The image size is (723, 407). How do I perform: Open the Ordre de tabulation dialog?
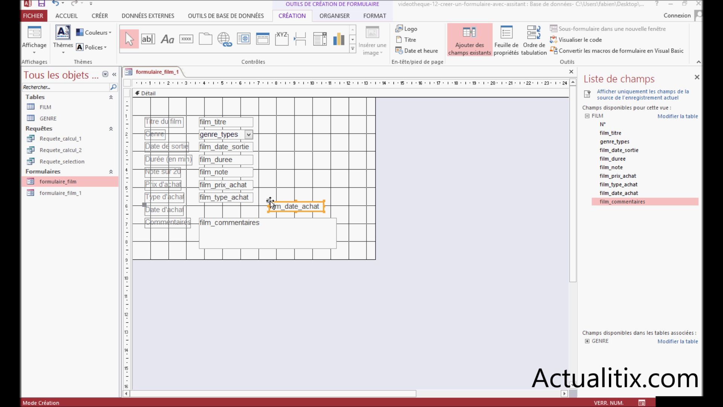[x=534, y=40]
